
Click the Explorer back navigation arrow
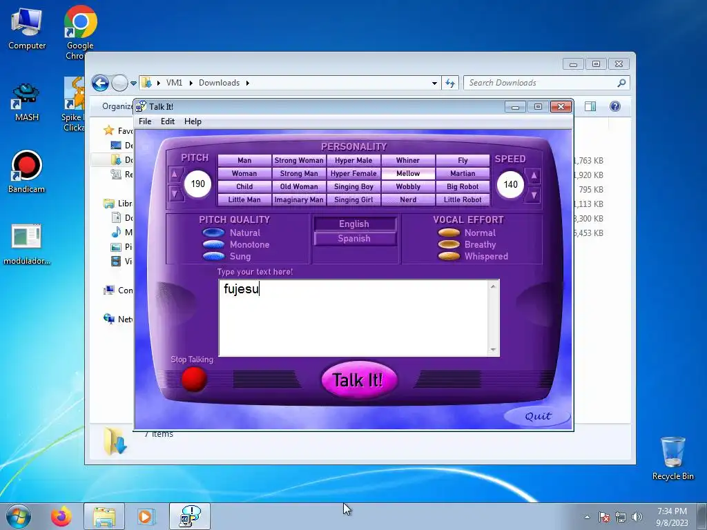101,83
